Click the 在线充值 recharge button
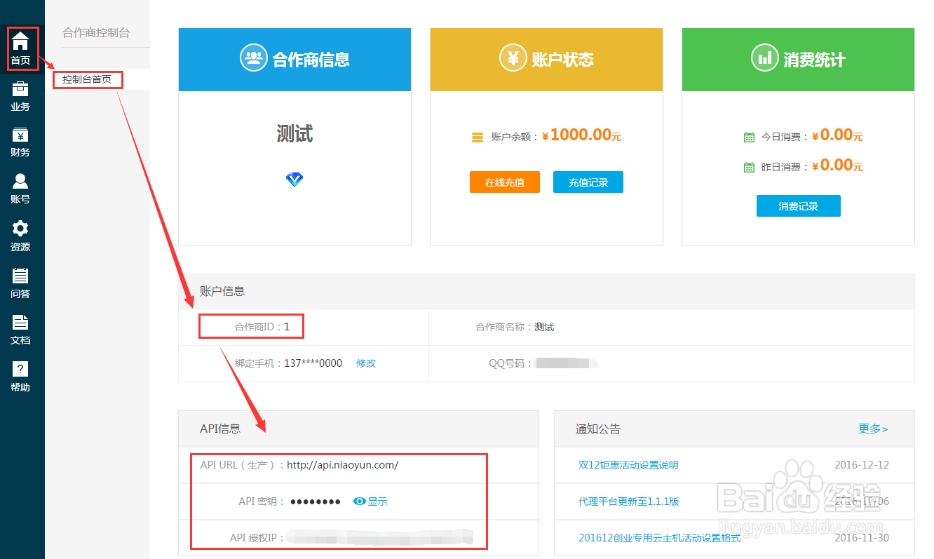The height and width of the screenshot is (559, 934). tap(504, 182)
